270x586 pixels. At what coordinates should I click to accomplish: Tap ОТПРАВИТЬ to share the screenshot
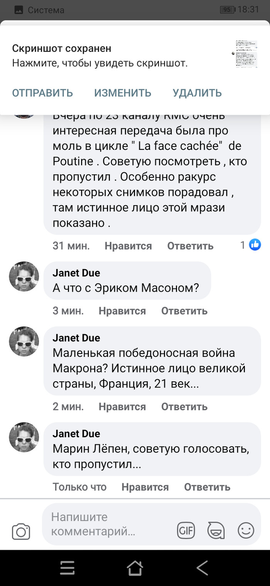[x=42, y=93]
